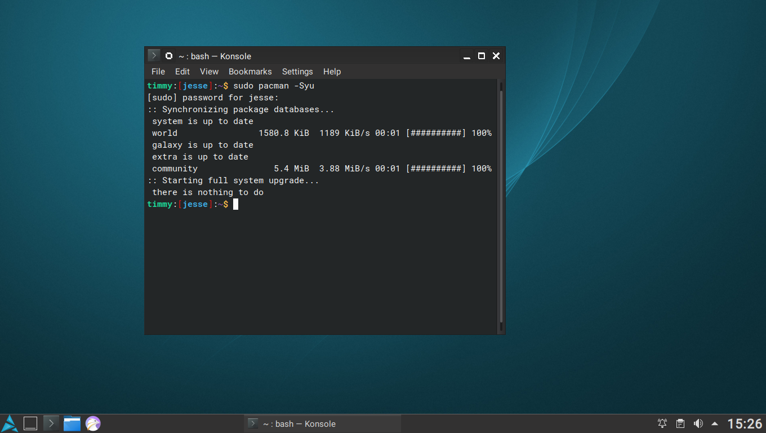Click the community row progress bar
The image size is (766, 433).
436,169
